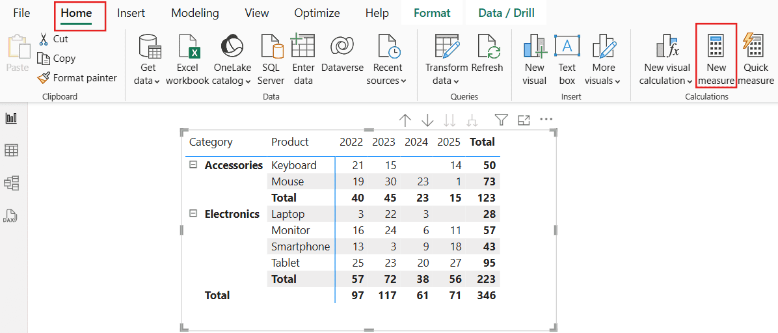Open Report view in left sidebar

[x=11, y=118]
